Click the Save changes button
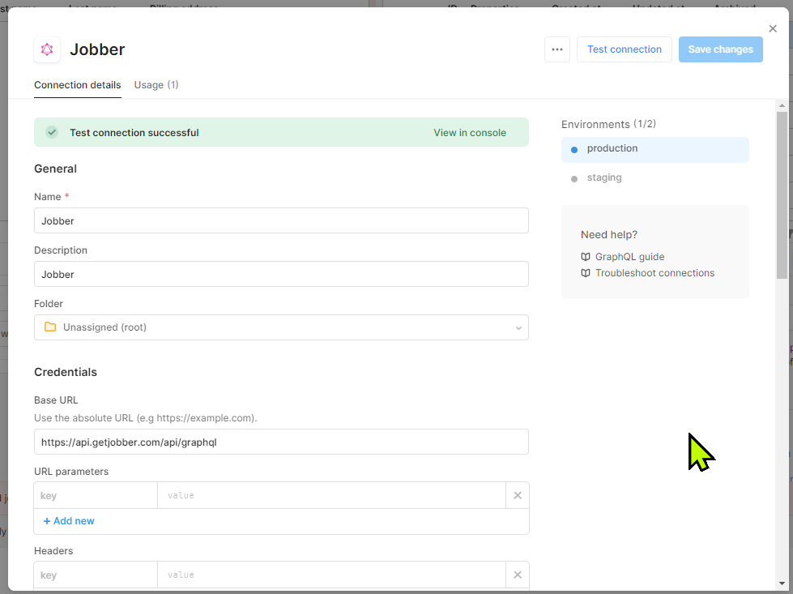This screenshot has width=793, height=594. click(721, 49)
